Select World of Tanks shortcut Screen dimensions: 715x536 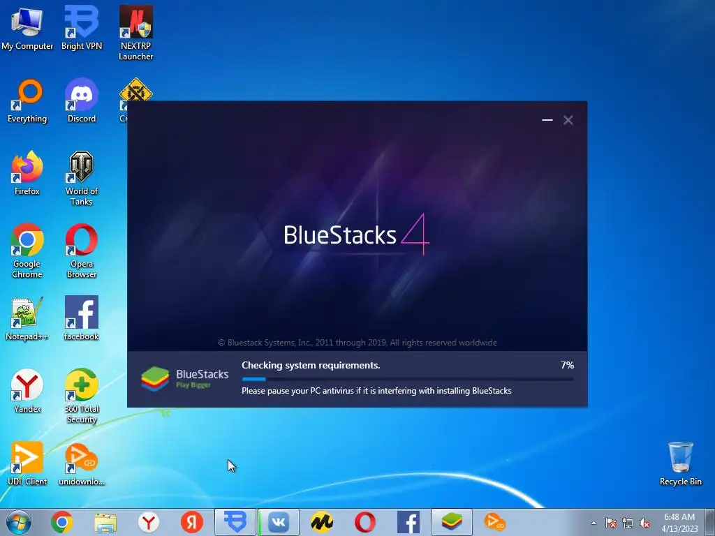(x=82, y=179)
